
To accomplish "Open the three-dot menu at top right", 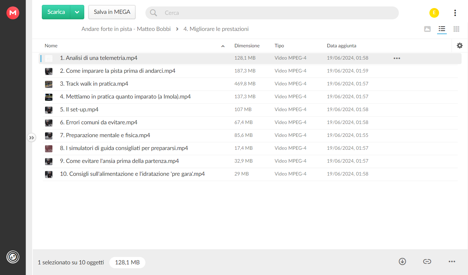I will pyautogui.click(x=455, y=13).
